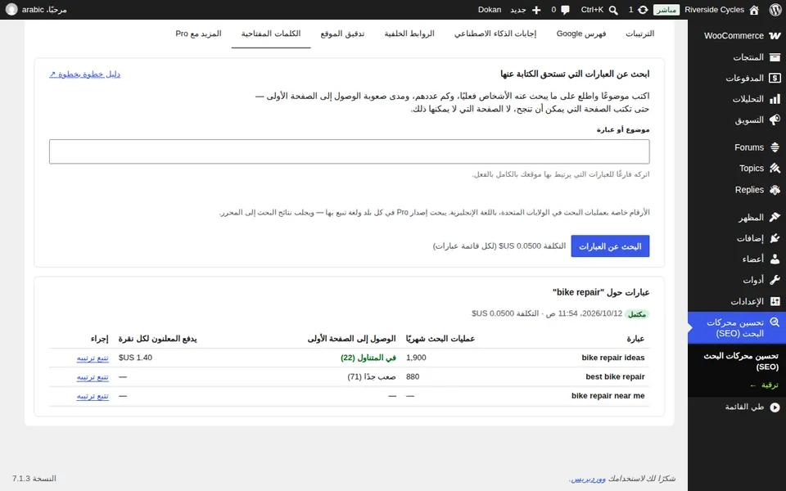Image resolution: width=786 pixels, height=491 pixels.
Task: Click the analytics (التحليلات) bar chart icon
Action: pyautogui.click(x=775, y=99)
